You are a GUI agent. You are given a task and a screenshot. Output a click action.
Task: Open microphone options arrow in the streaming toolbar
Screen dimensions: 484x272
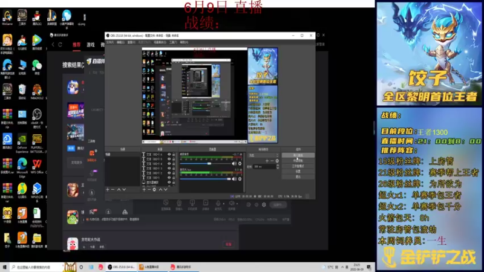[x=224, y=204]
